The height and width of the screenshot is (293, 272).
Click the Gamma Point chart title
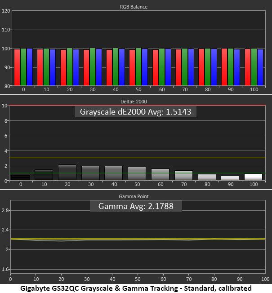point(134,196)
